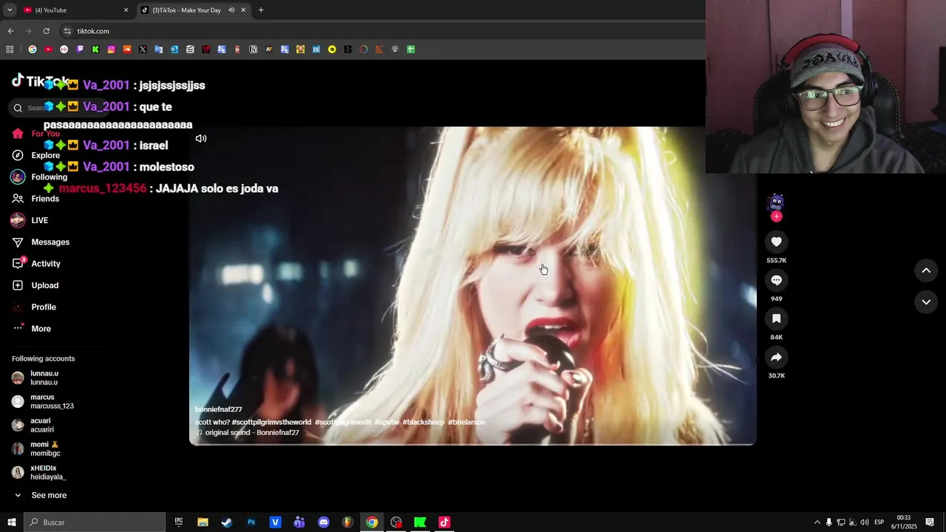The image size is (946, 532).
Task: Open the Windows Start menu
Action: pyautogui.click(x=12, y=522)
